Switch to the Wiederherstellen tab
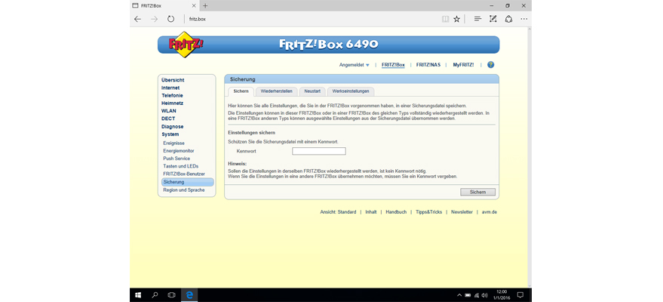The height and width of the screenshot is (302, 663). coord(277,91)
